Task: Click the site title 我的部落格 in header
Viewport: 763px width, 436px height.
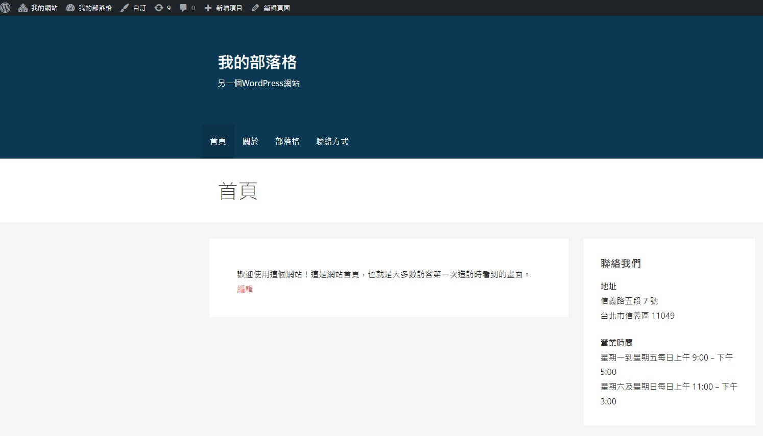Action: coord(257,62)
